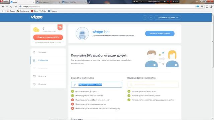Open the round menu icon beside the bell

click(151, 18)
